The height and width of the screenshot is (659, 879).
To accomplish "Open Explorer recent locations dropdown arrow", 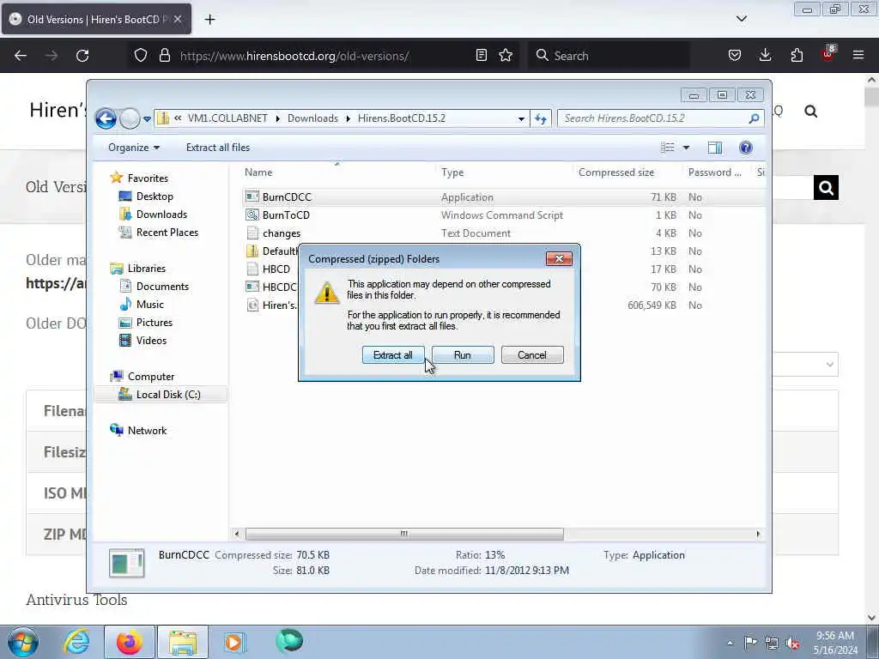I will pos(147,118).
